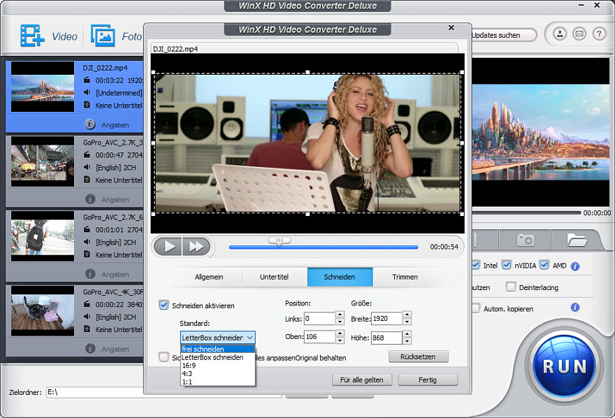
Task: Close the edit dialog window
Action: click(451, 27)
